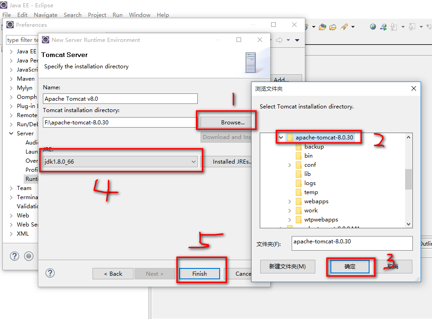Viewport: 432px width, 319px height.
Task: Expand the conf folder node
Action: tap(289, 165)
